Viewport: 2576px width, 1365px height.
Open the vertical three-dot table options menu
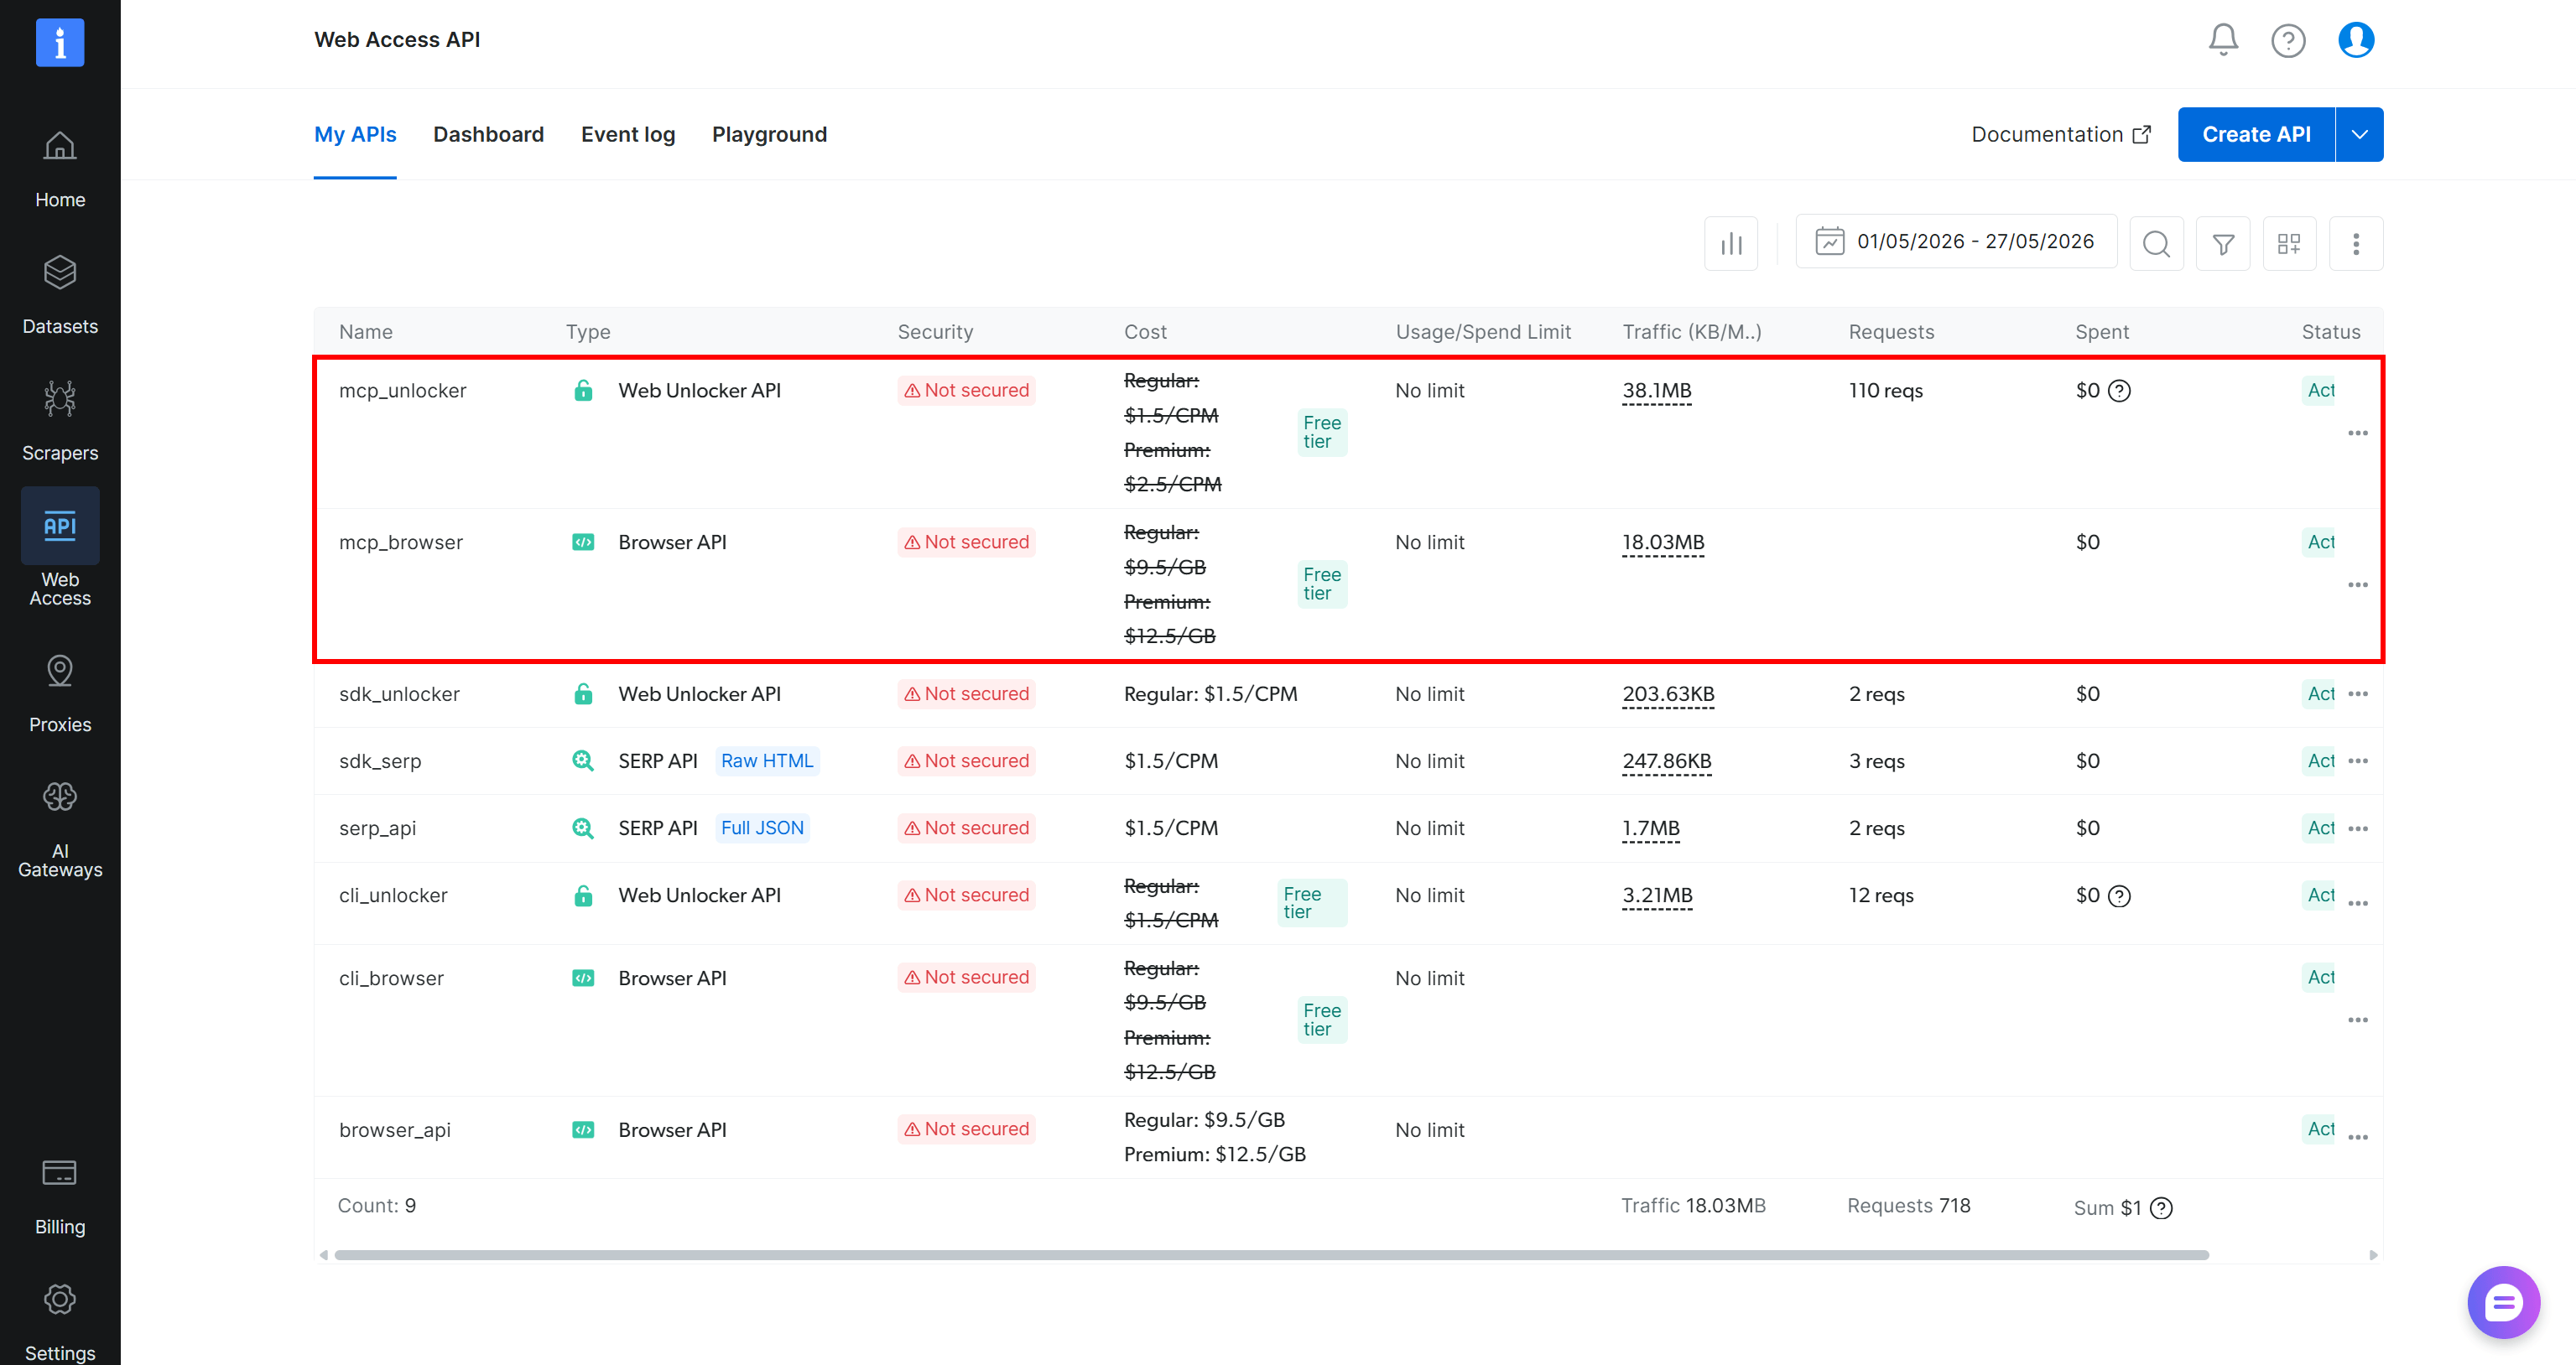point(2356,244)
